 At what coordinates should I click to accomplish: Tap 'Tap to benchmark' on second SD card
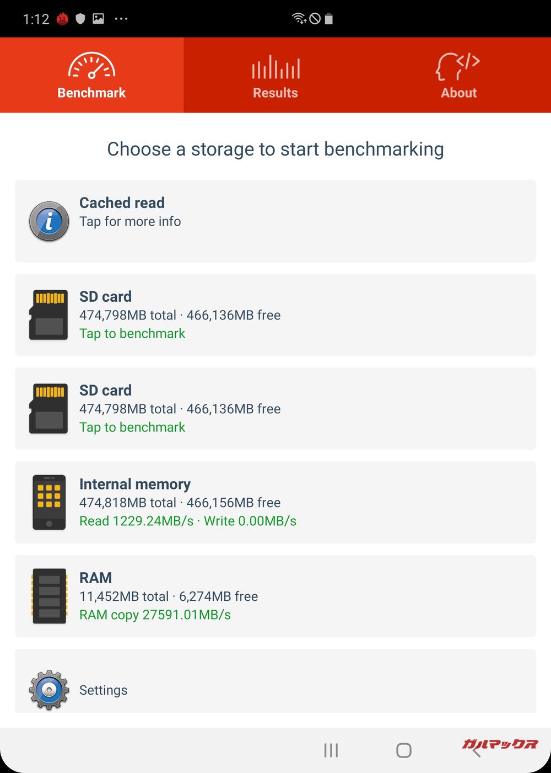click(132, 428)
